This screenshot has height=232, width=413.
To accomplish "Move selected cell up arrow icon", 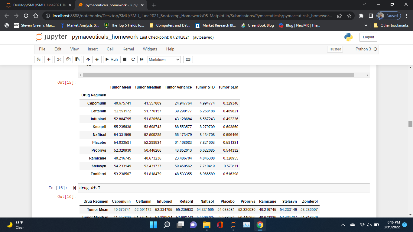I will (88, 60).
